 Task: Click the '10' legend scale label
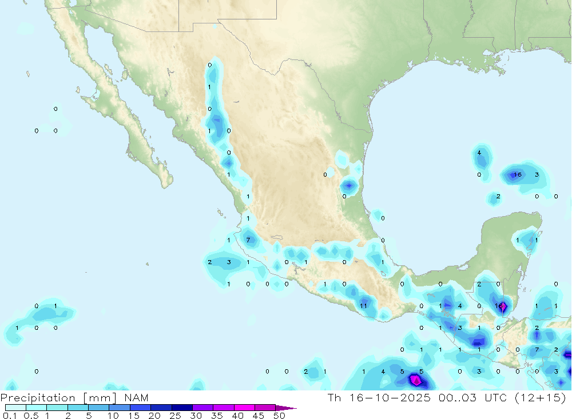tap(113, 416)
